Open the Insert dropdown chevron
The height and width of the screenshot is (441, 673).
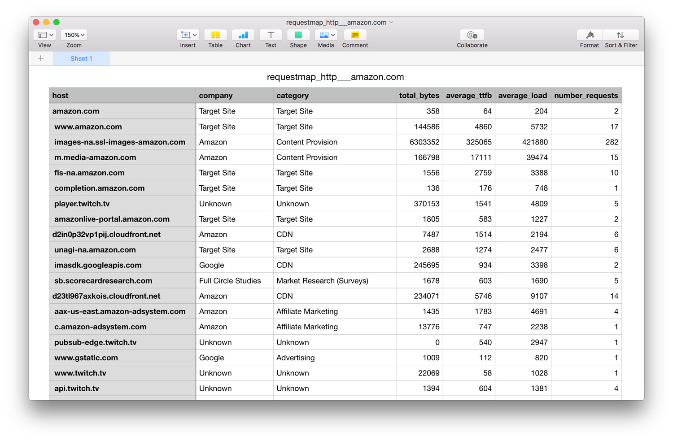tap(195, 35)
